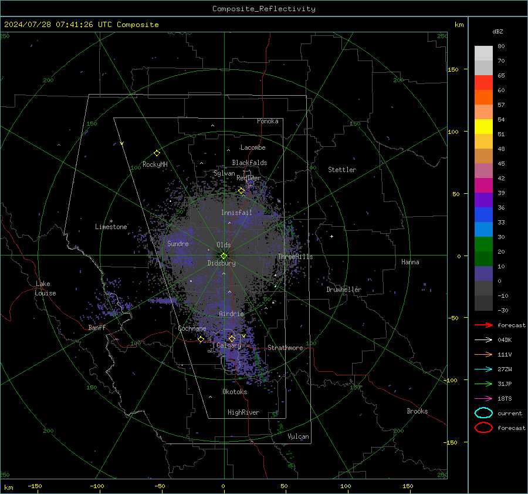The image size is (528, 494).
Task: Click the magenta 39-42 dBZ color swatch
Action: coord(483,185)
